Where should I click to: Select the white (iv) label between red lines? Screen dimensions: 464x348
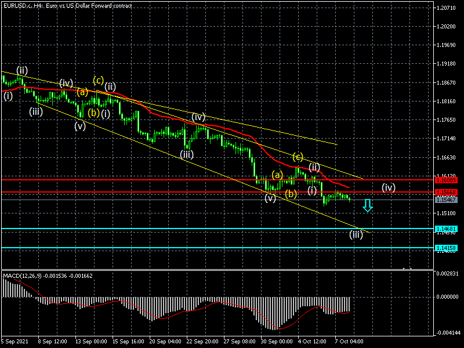pyautogui.click(x=389, y=187)
